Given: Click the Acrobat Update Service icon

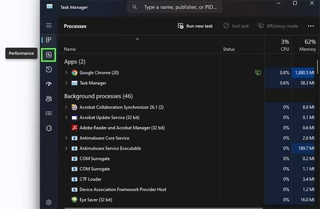Looking at the screenshot, I should point(74,117).
